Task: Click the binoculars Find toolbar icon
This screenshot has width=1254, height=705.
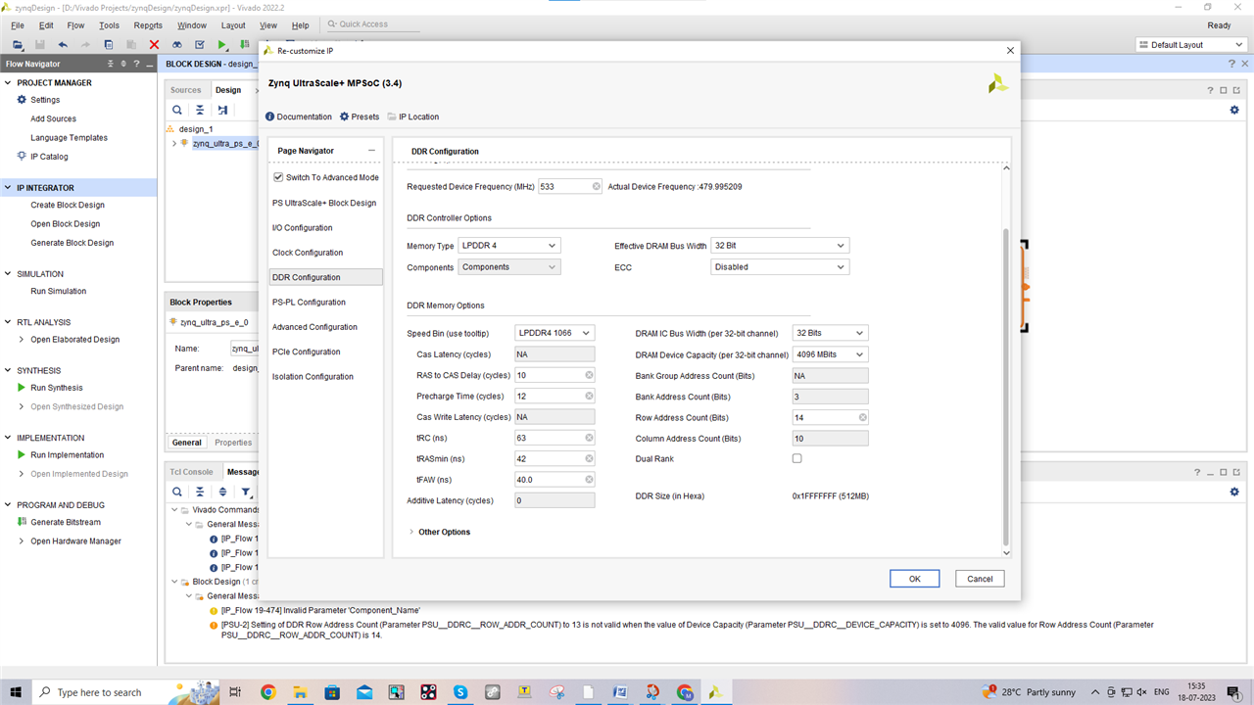Action: (177, 45)
